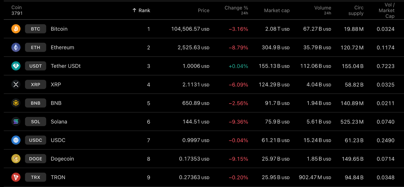
Task: Sort by the Rank column header
Action: [141, 10]
